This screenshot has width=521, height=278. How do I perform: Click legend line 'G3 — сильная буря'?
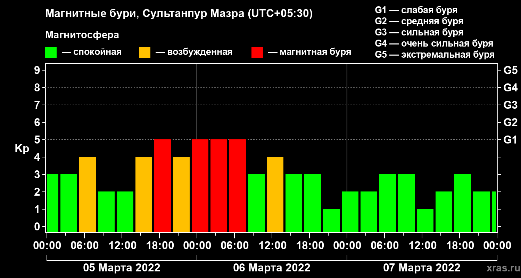(x=419, y=32)
